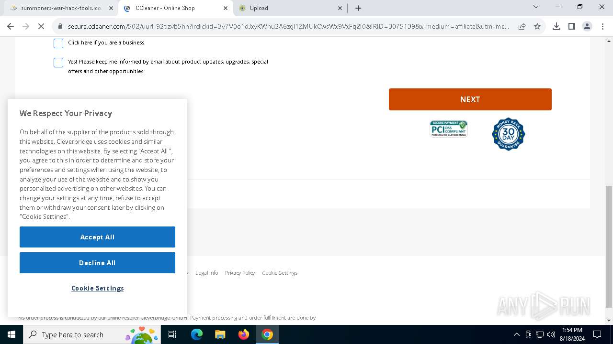The width and height of the screenshot is (613, 344).
Task: Open the network tray icon
Action: [540, 334]
